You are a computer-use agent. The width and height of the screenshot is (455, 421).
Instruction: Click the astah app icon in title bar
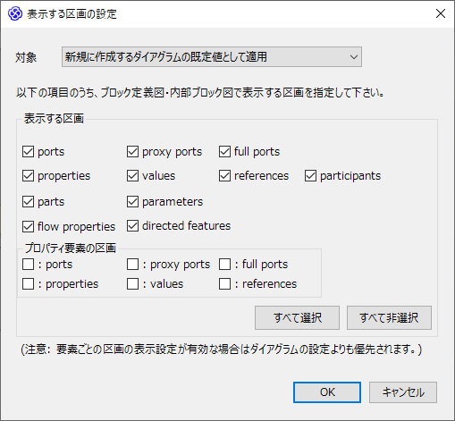click(x=15, y=13)
